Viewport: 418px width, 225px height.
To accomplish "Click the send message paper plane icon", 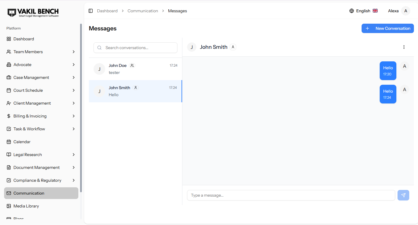I will 403,195.
